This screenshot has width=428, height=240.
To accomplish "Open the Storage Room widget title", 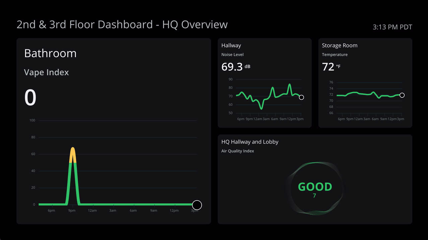I will [339, 46].
